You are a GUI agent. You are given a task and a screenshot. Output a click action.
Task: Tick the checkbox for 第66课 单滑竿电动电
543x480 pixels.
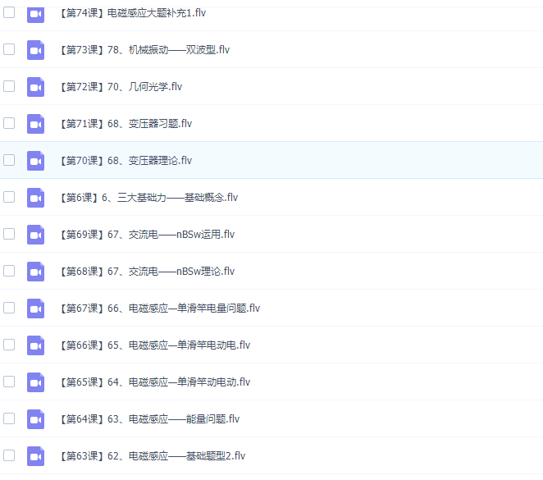click(x=9, y=345)
